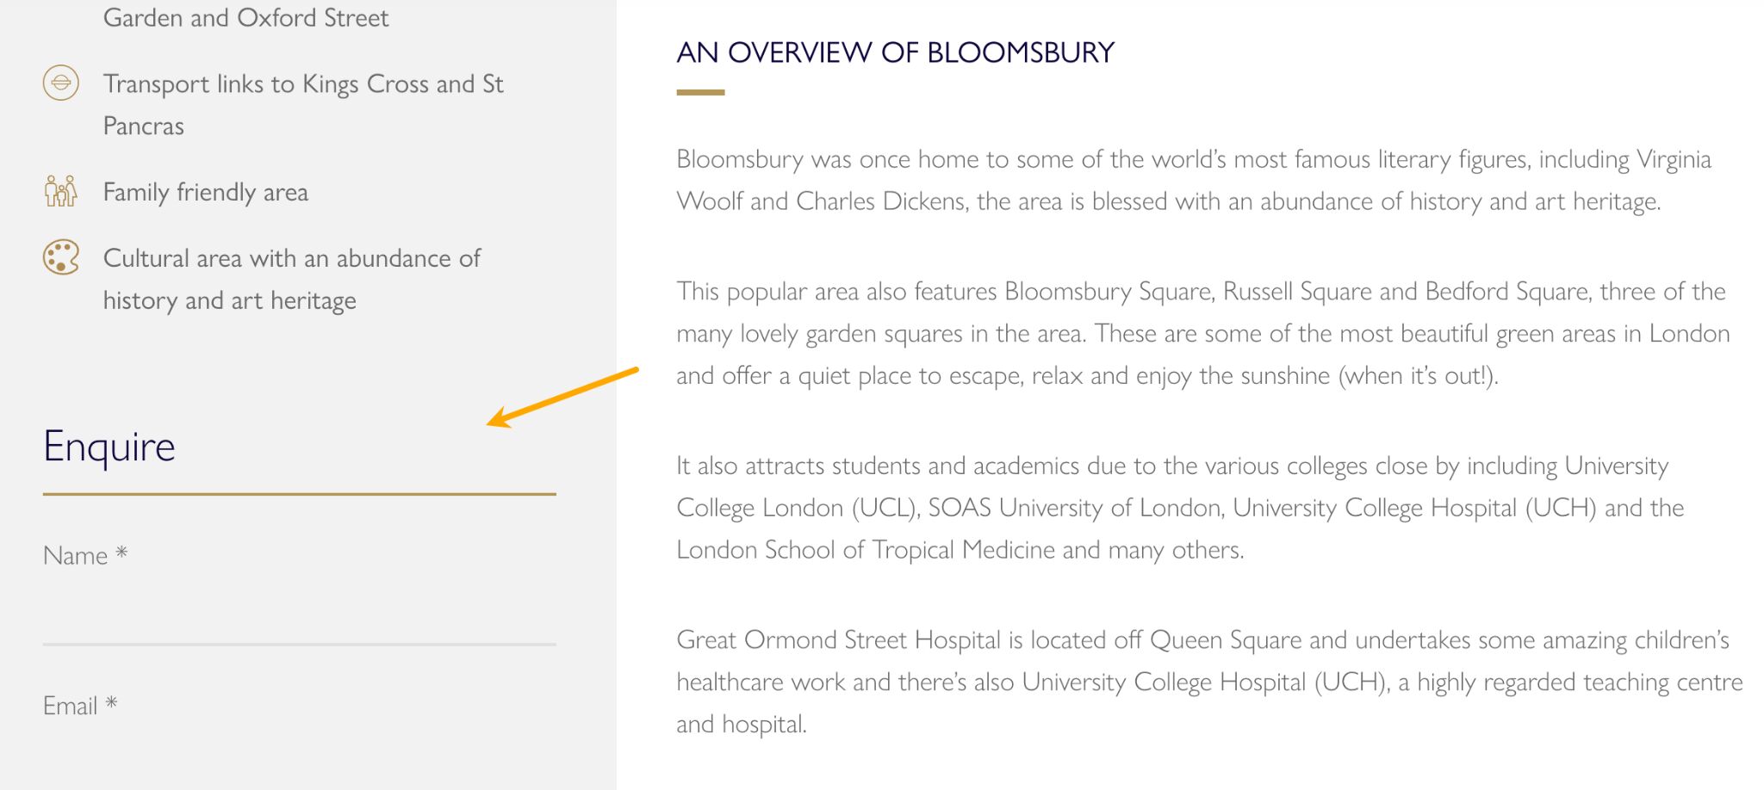Click the Email field label
Image resolution: width=1764 pixels, height=790 pixels.
coord(71,706)
